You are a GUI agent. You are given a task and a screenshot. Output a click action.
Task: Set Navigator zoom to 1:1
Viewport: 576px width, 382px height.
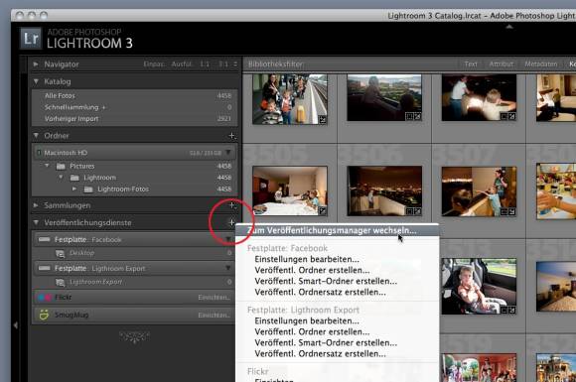[x=205, y=64]
